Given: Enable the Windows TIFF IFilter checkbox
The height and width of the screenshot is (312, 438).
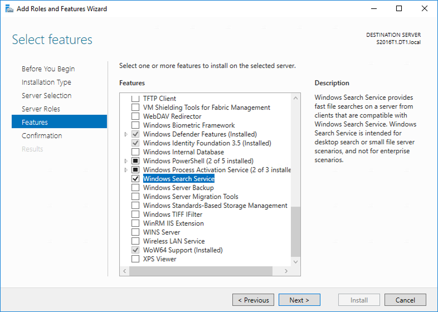Looking at the screenshot, I should coord(135,214).
